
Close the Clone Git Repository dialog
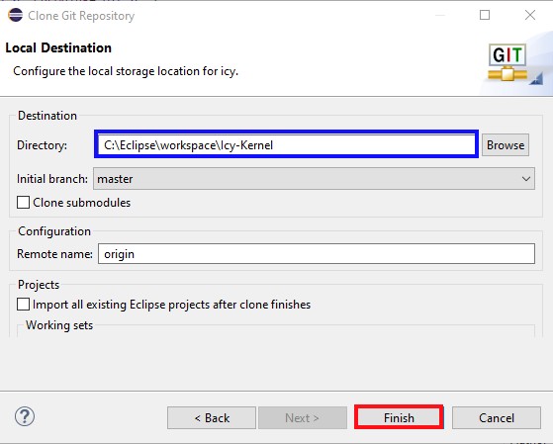[x=530, y=15]
